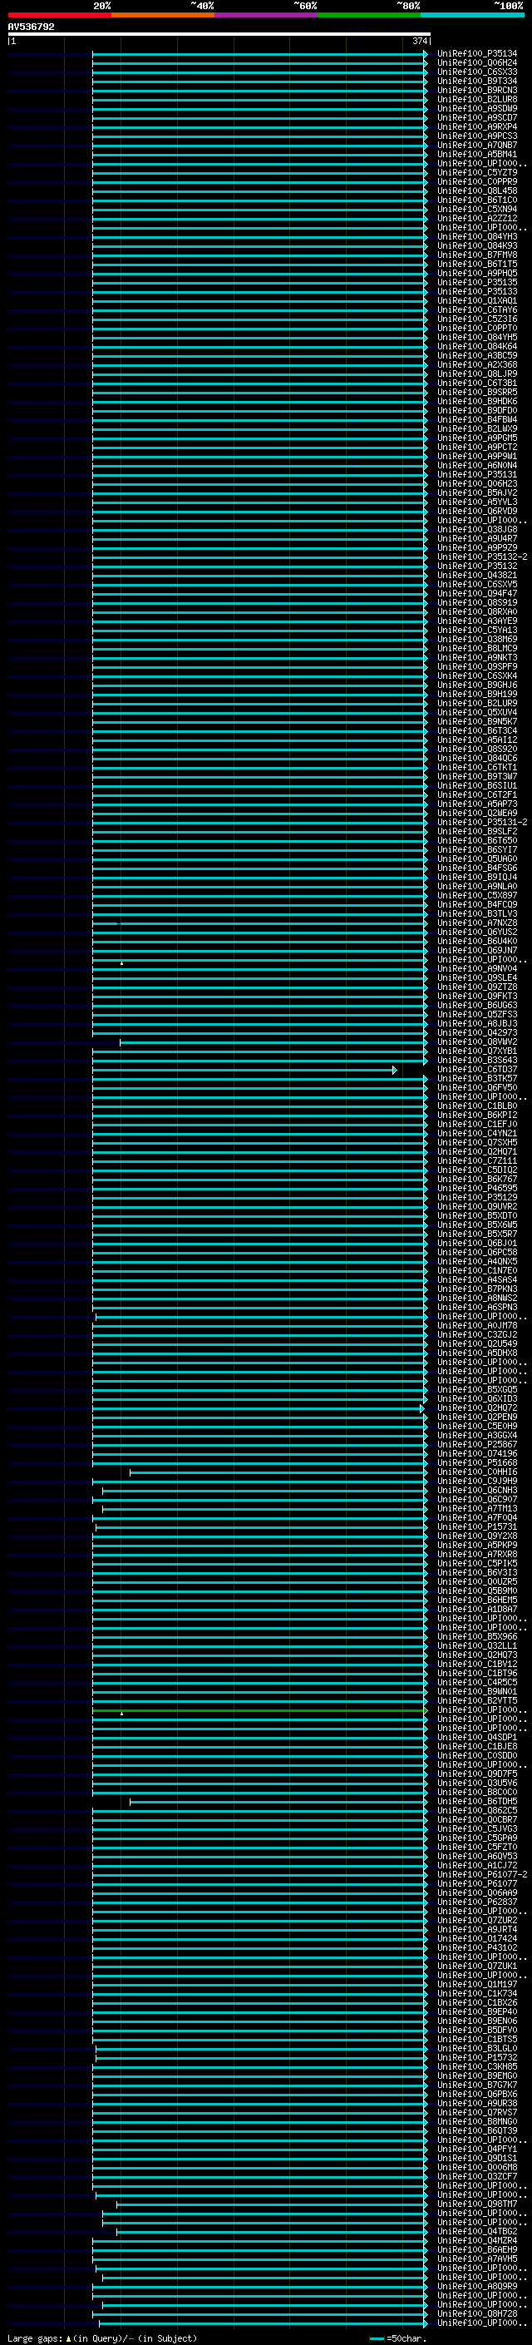The height and width of the screenshot is (2345, 532).
Task: Open hit UniRef100_P46595
Action: coord(477,1188)
